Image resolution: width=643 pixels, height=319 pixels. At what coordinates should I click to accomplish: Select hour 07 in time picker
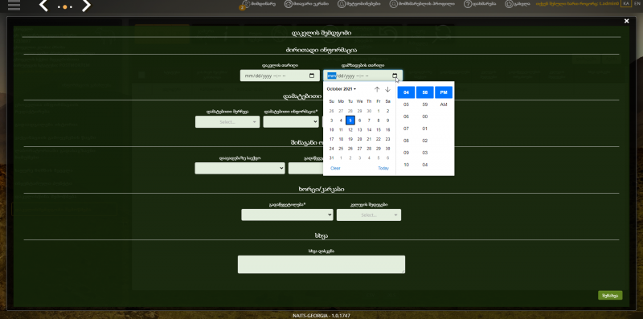point(406,129)
